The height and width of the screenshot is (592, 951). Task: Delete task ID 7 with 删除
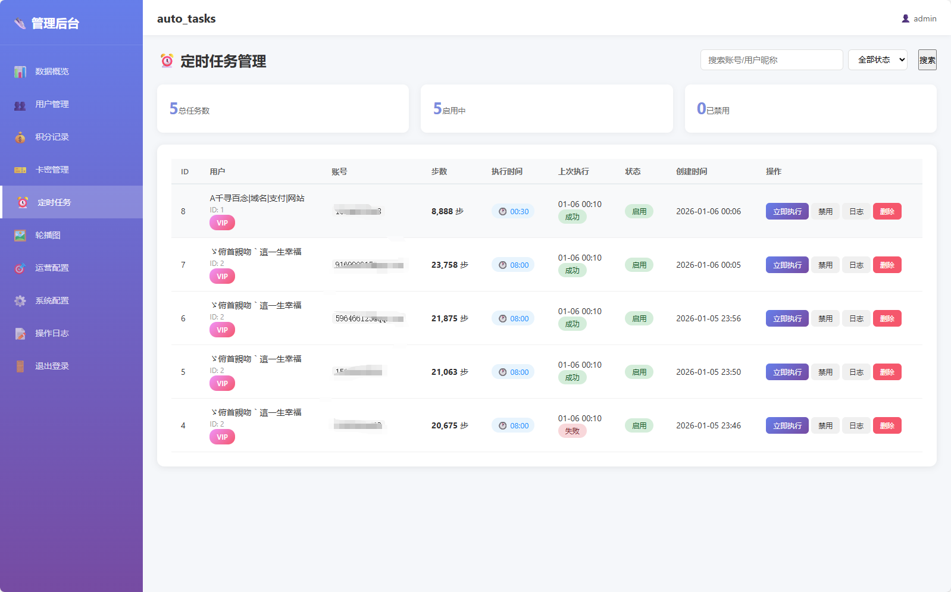click(x=887, y=265)
